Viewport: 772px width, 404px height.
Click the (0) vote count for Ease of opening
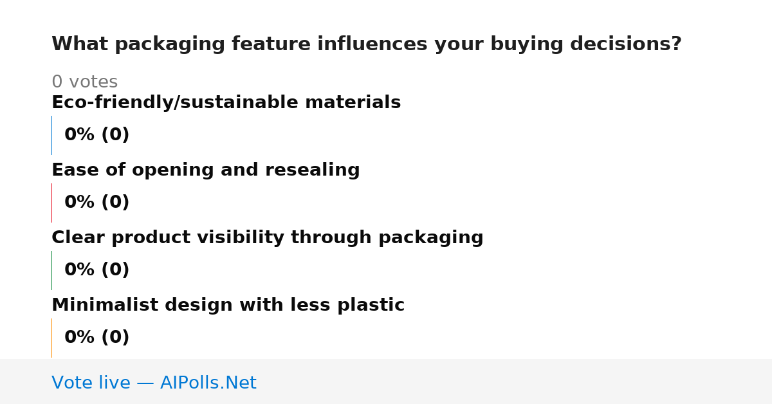tap(115, 203)
